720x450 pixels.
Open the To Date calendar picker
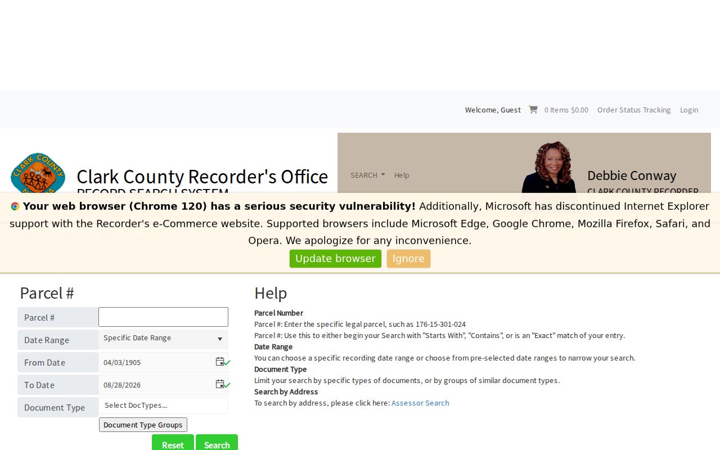click(220, 384)
